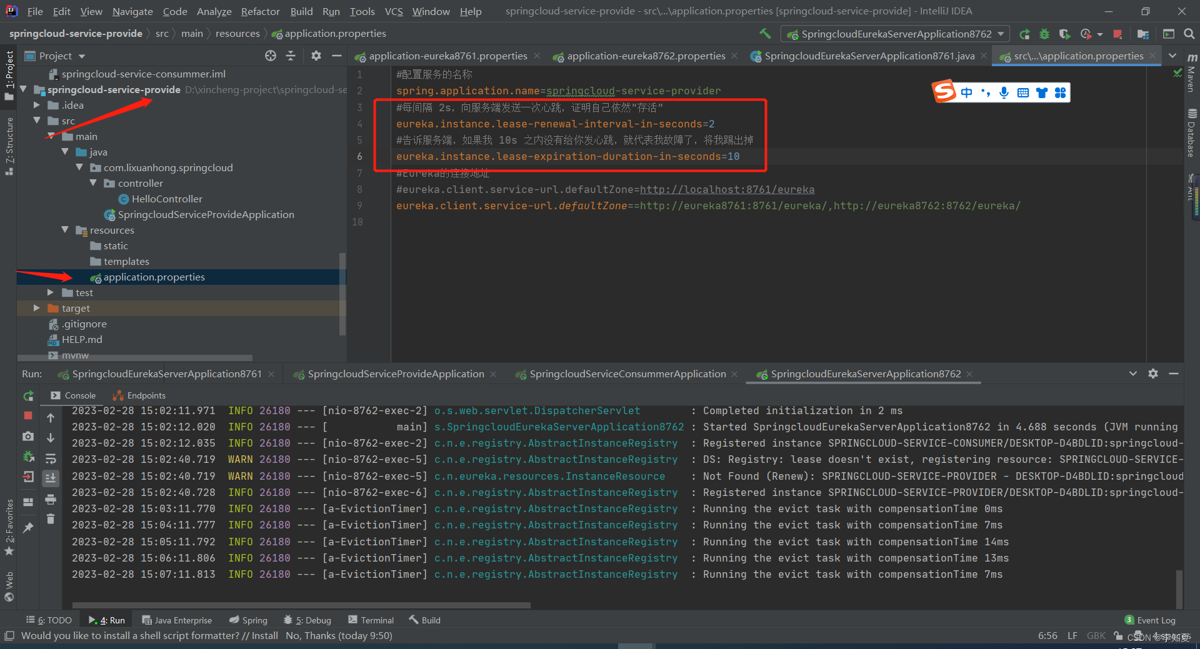Open the Navigate menu

pyautogui.click(x=132, y=11)
